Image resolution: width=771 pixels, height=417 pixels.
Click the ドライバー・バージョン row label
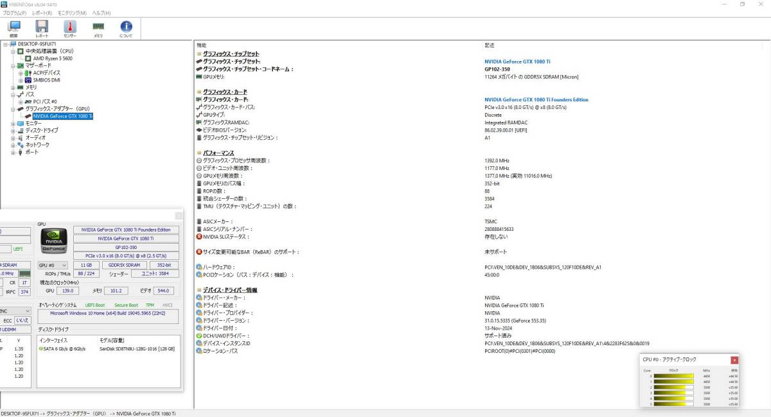click(225, 320)
